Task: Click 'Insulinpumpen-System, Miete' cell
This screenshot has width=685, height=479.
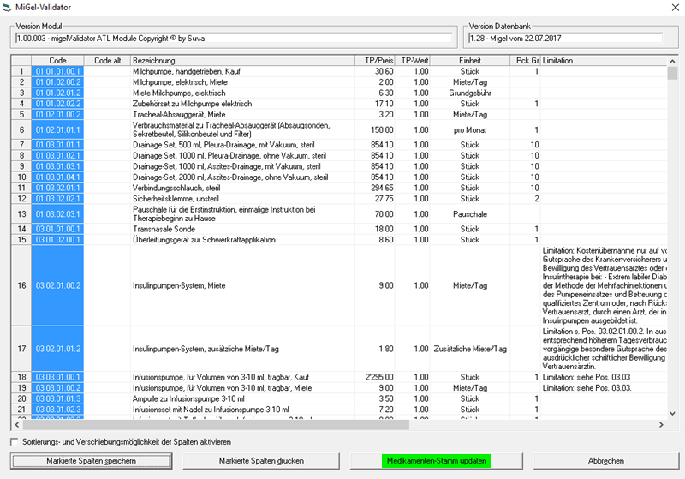Action: coord(242,285)
